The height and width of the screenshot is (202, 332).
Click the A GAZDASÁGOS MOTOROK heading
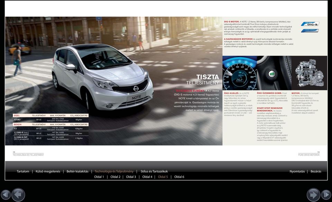[x=238, y=39]
